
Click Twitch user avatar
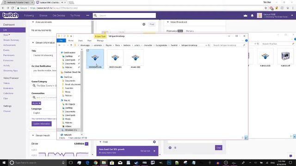coord(259,15)
